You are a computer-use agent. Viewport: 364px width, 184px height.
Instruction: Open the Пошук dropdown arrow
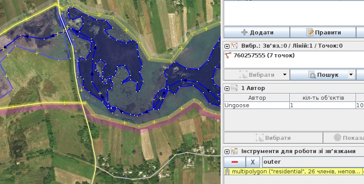coord(351,75)
